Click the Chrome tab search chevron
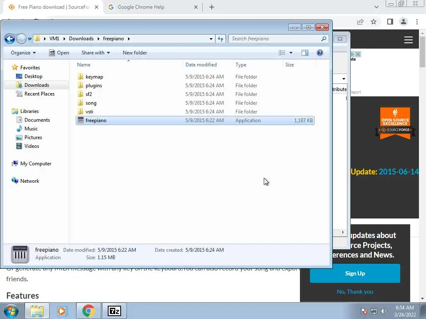 [376, 7]
